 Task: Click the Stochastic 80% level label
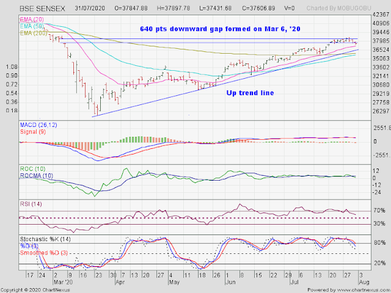tap(379, 243)
